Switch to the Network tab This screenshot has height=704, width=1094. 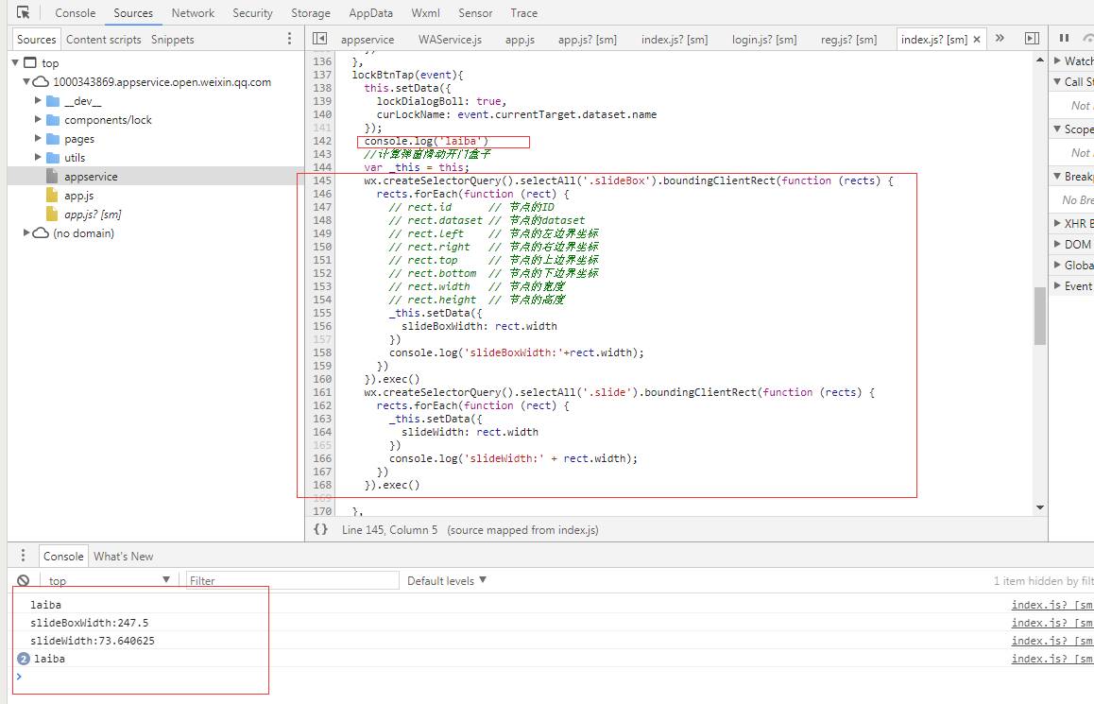click(x=193, y=13)
